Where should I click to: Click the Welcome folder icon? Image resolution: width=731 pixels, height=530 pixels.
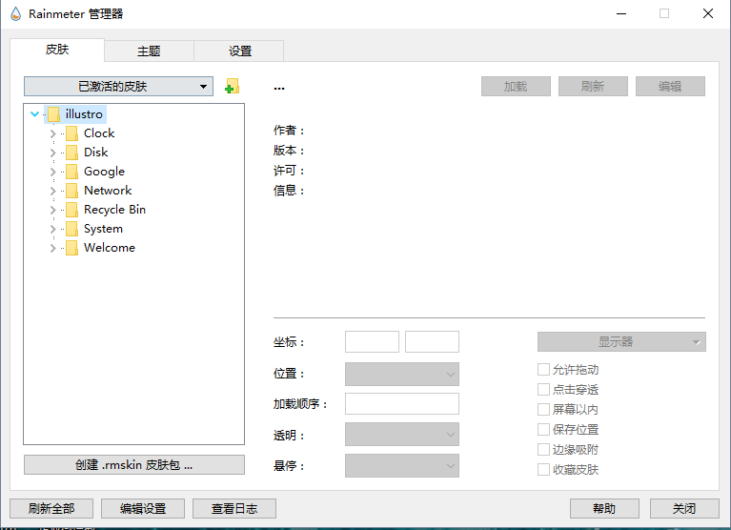tap(71, 248)
